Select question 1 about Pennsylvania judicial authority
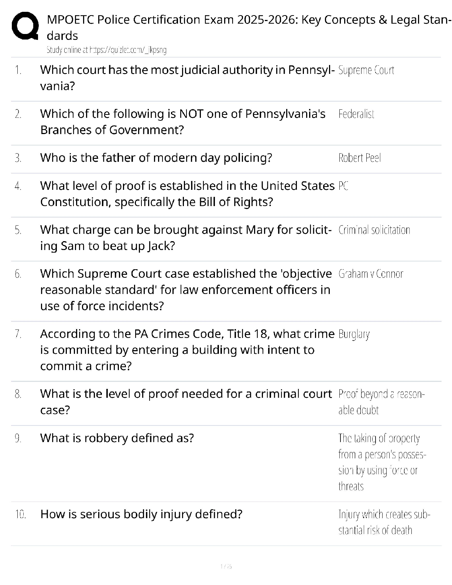 coord(187,78)
